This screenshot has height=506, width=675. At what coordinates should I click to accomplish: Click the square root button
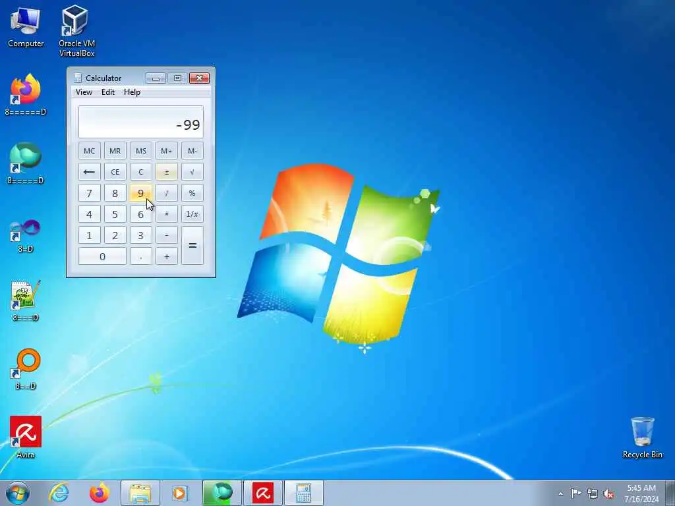[192, 172]
